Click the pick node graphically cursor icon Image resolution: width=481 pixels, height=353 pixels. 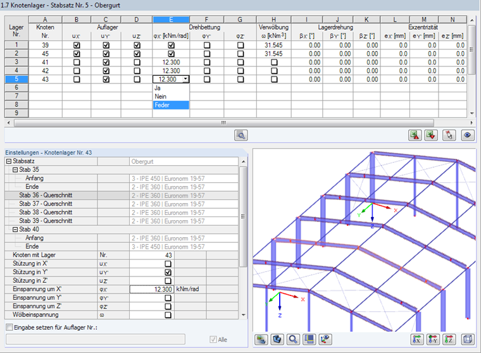449,135
